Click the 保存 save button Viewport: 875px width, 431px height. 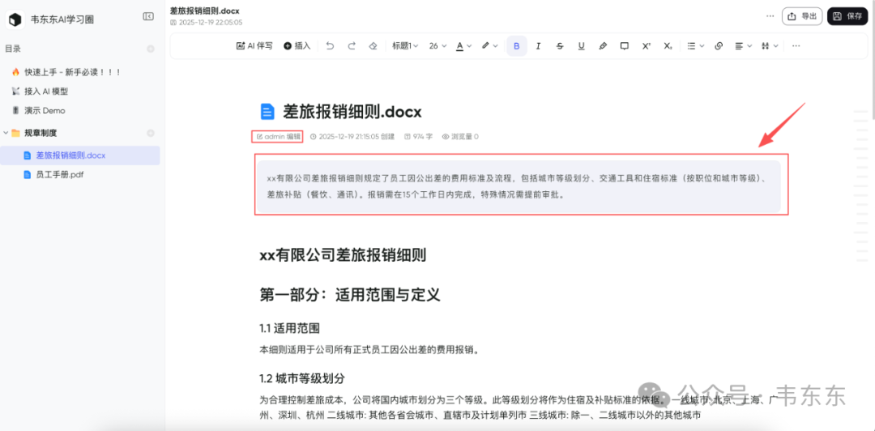[x=847, y=17]
